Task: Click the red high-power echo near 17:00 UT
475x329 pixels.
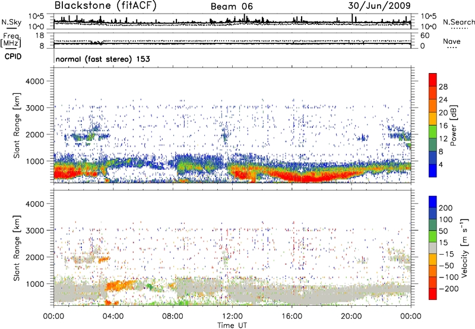Action: tap(308, 178)
